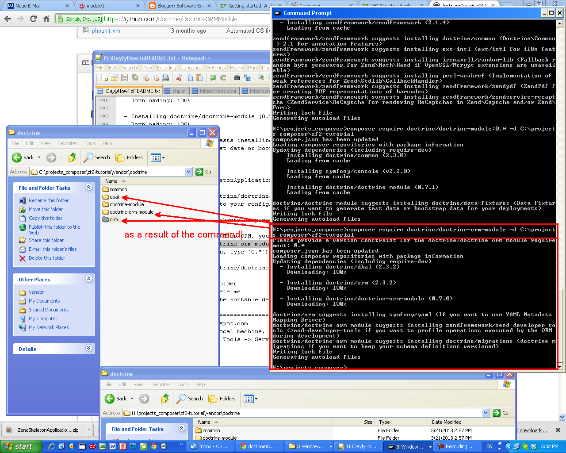Open the Favorites menu in upper doctrine window

pos(67,143)
